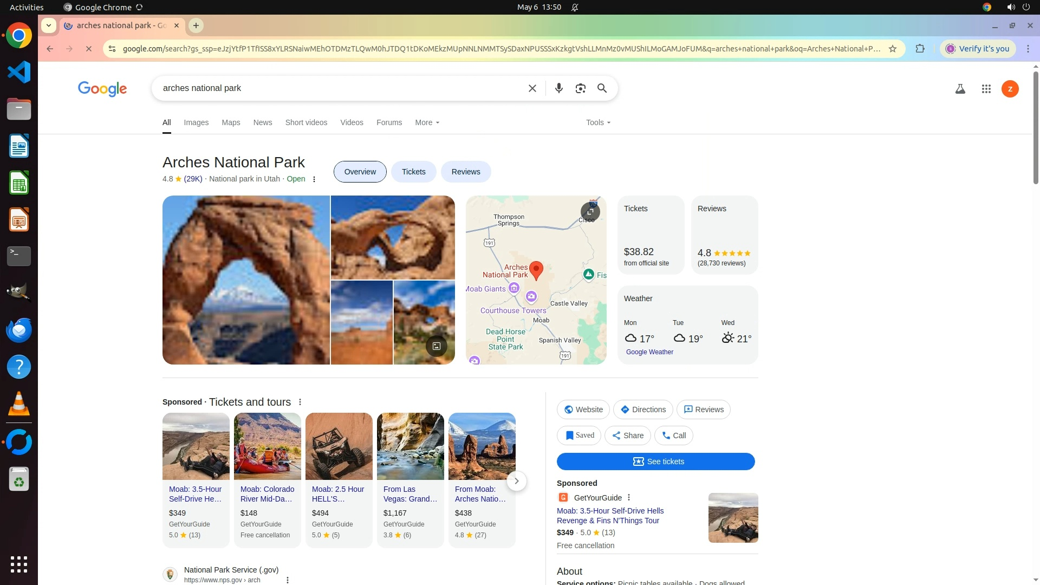Screen dimensions: 1040x585
Task: Open Google Lens image search
Action: [580, 88]
